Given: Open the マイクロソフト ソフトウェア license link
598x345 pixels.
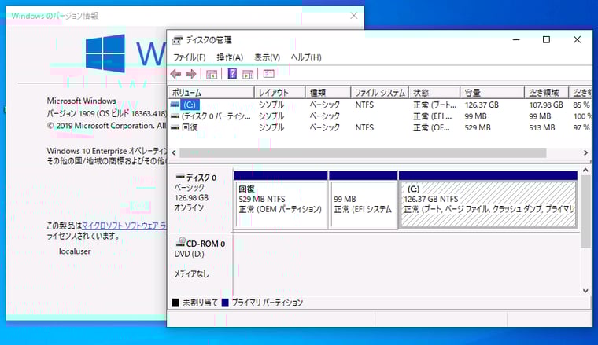Looking at the screenshot, I should [x=124, y=226].
